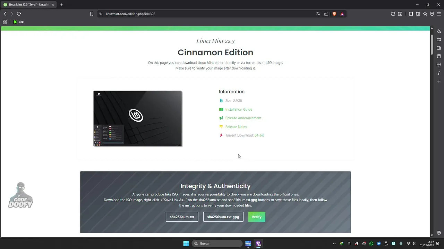444x249 pixels.
Task: Open the Kick bookmark
Action: (x=18, y=22)
